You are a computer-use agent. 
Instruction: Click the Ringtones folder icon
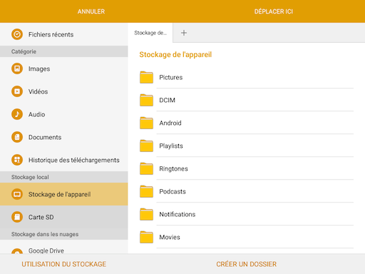coord(146,168)
